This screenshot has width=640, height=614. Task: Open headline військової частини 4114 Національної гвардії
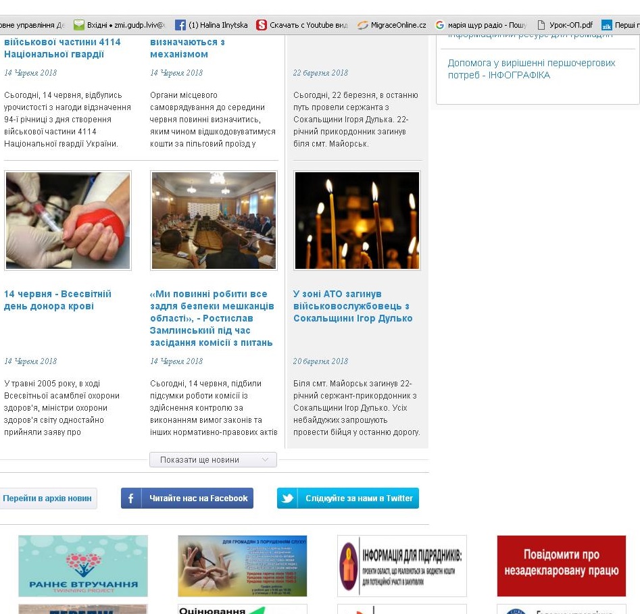[x=62, y=48]
